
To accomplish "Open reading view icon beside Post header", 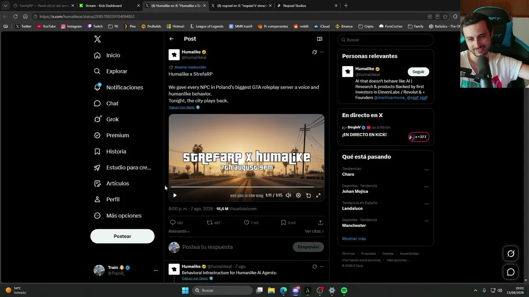I will [319, 39].
